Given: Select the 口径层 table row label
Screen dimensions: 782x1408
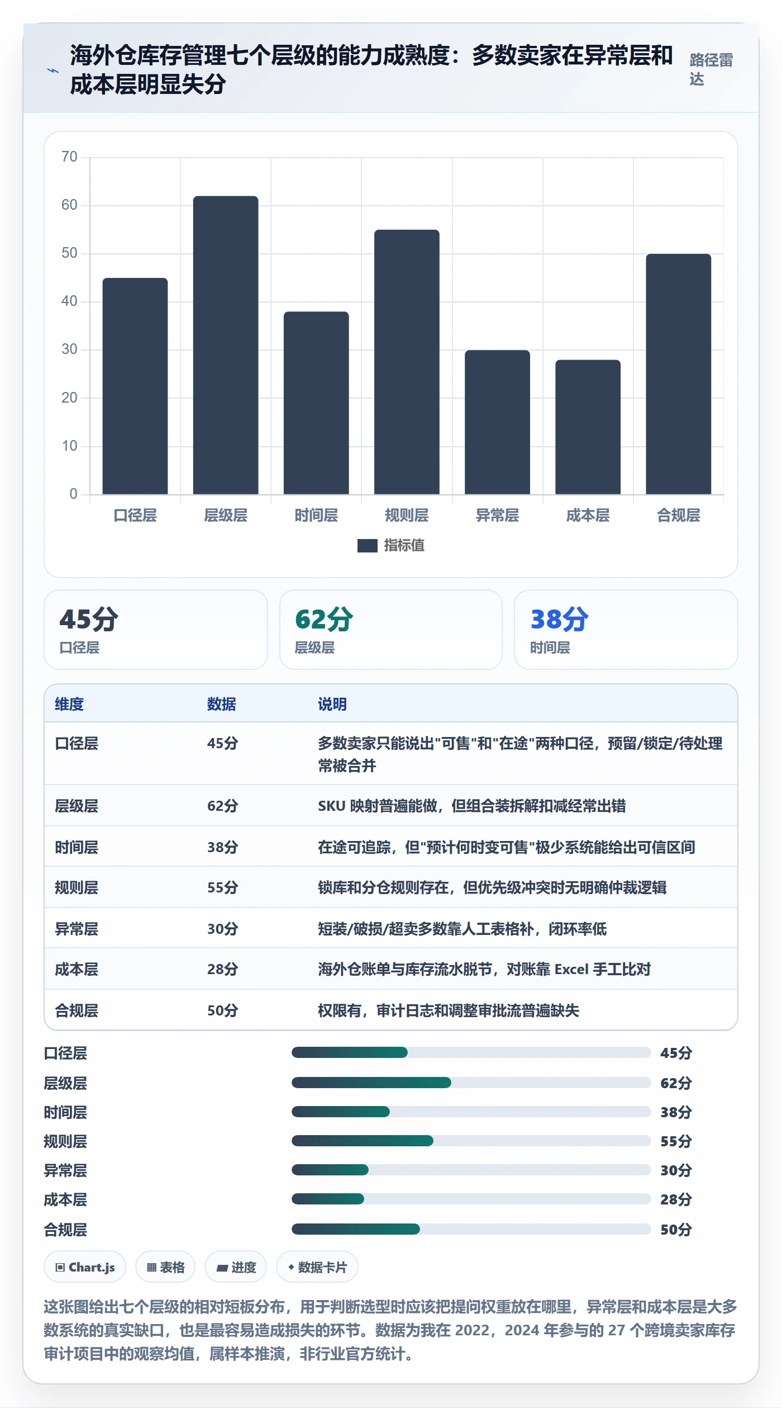Looking at the screenshot, I should (x=77, y=743).
